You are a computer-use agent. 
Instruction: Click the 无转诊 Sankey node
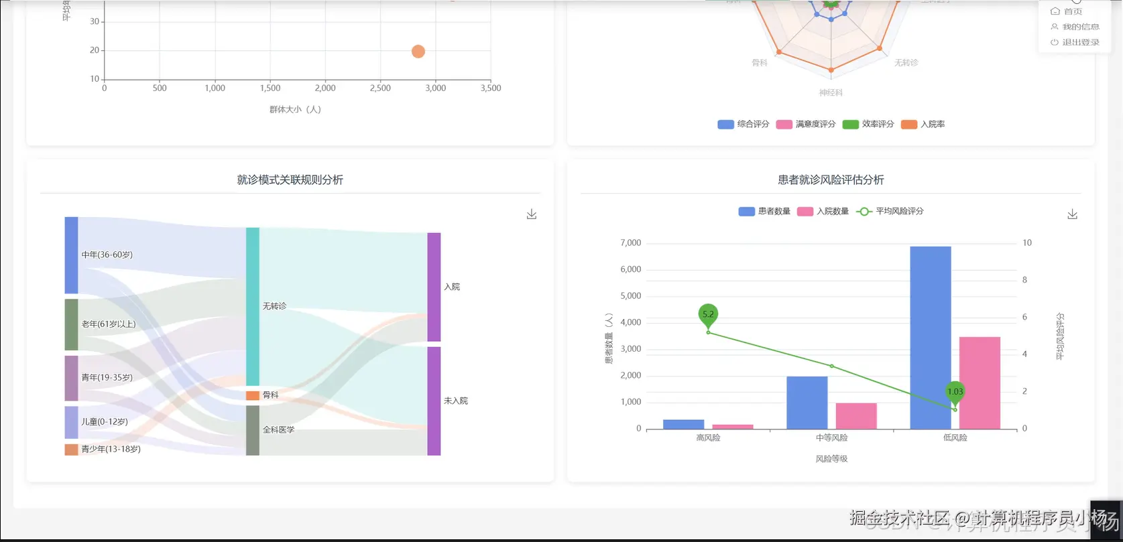coord(253,306)
